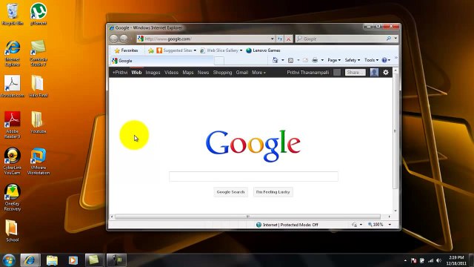
Task: Select Maps in Google top bar
Action: coord(187,73)
